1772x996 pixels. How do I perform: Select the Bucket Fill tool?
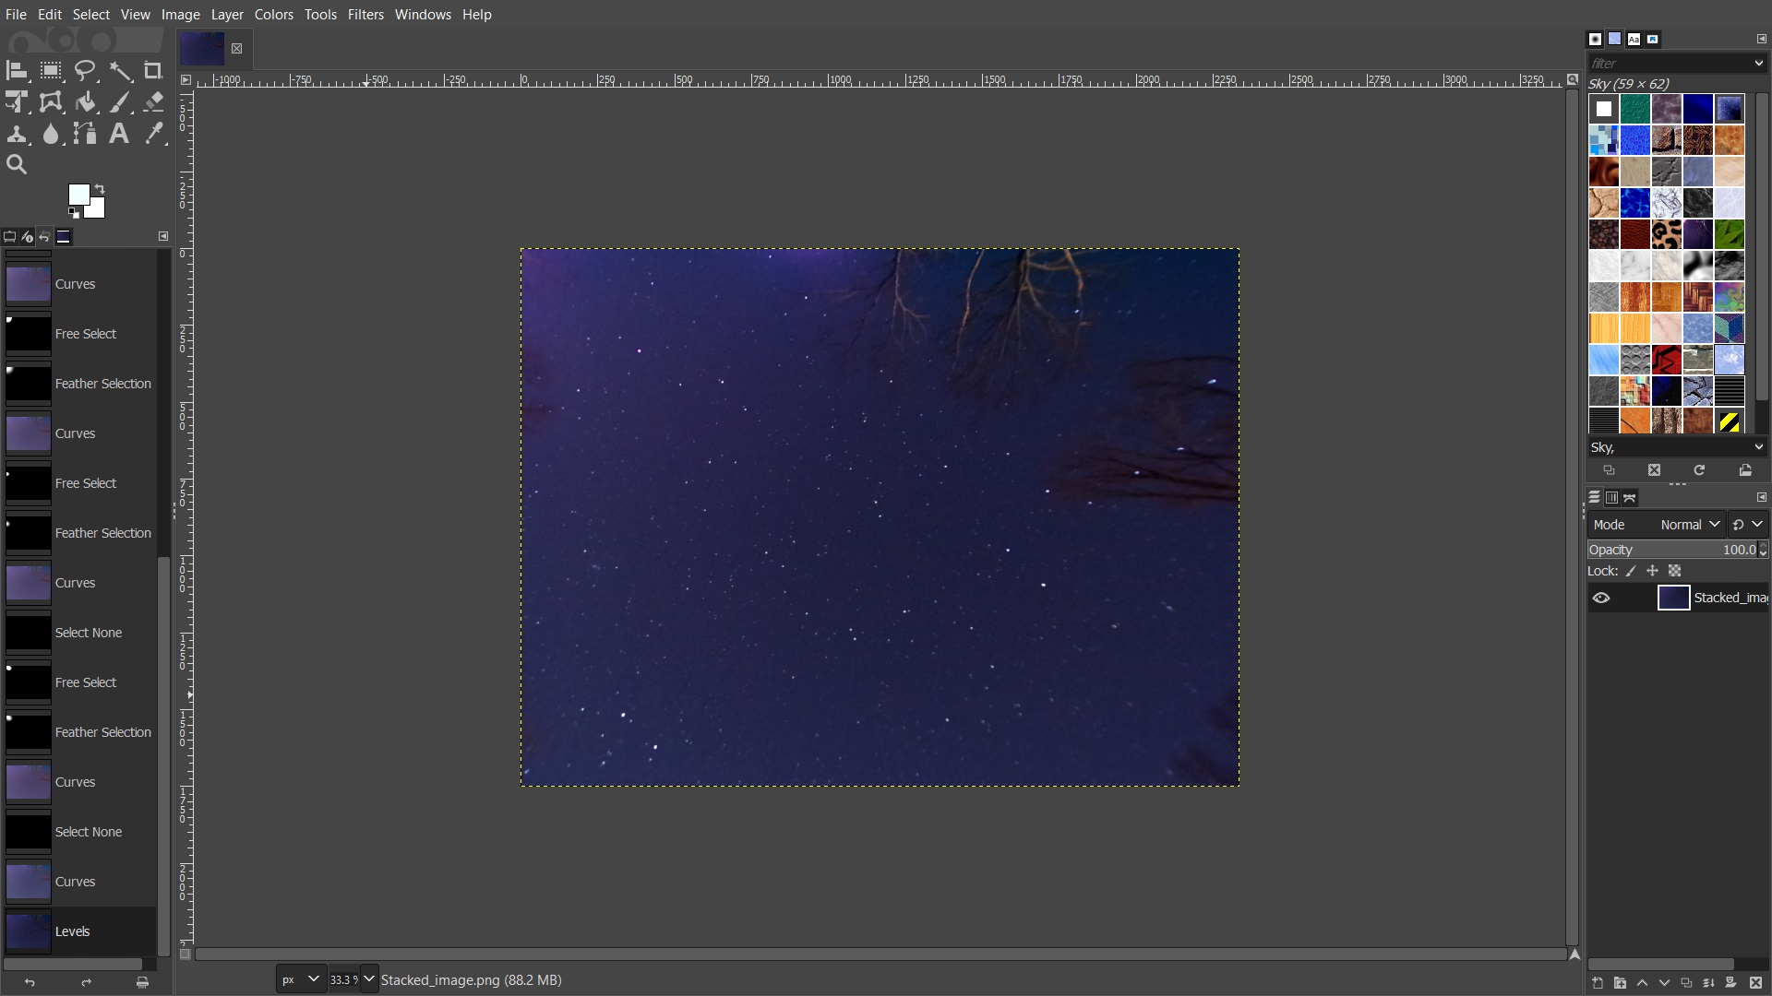85,102
